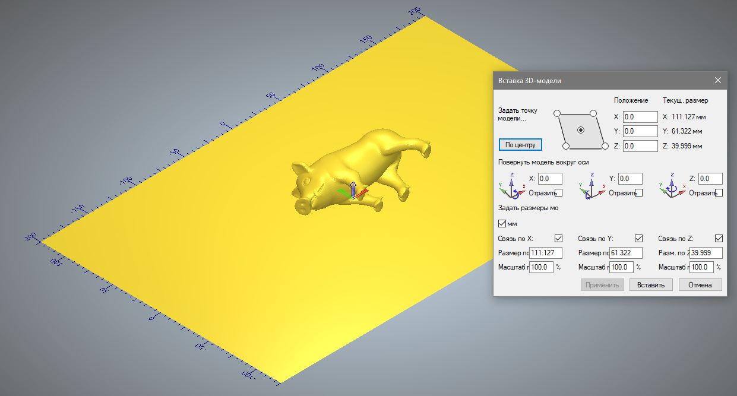Screen dimensions: 737x396
Task: Click the Y-axis rotation icon
Action: coord(593,185)
